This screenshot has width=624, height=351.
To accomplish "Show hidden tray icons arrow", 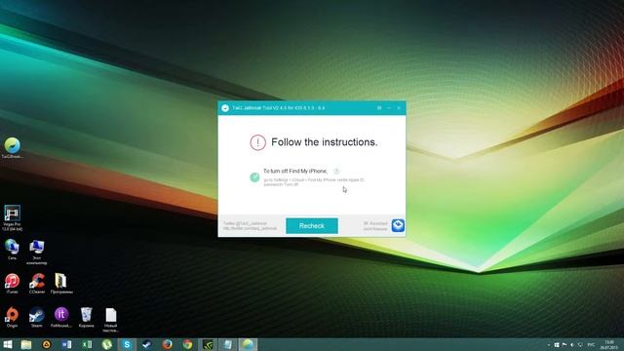I will point(549,345).
